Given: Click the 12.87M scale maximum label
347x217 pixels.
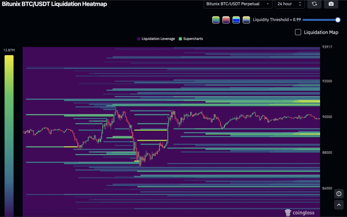Looking at the screenshot, I should (x=9, y=50).
